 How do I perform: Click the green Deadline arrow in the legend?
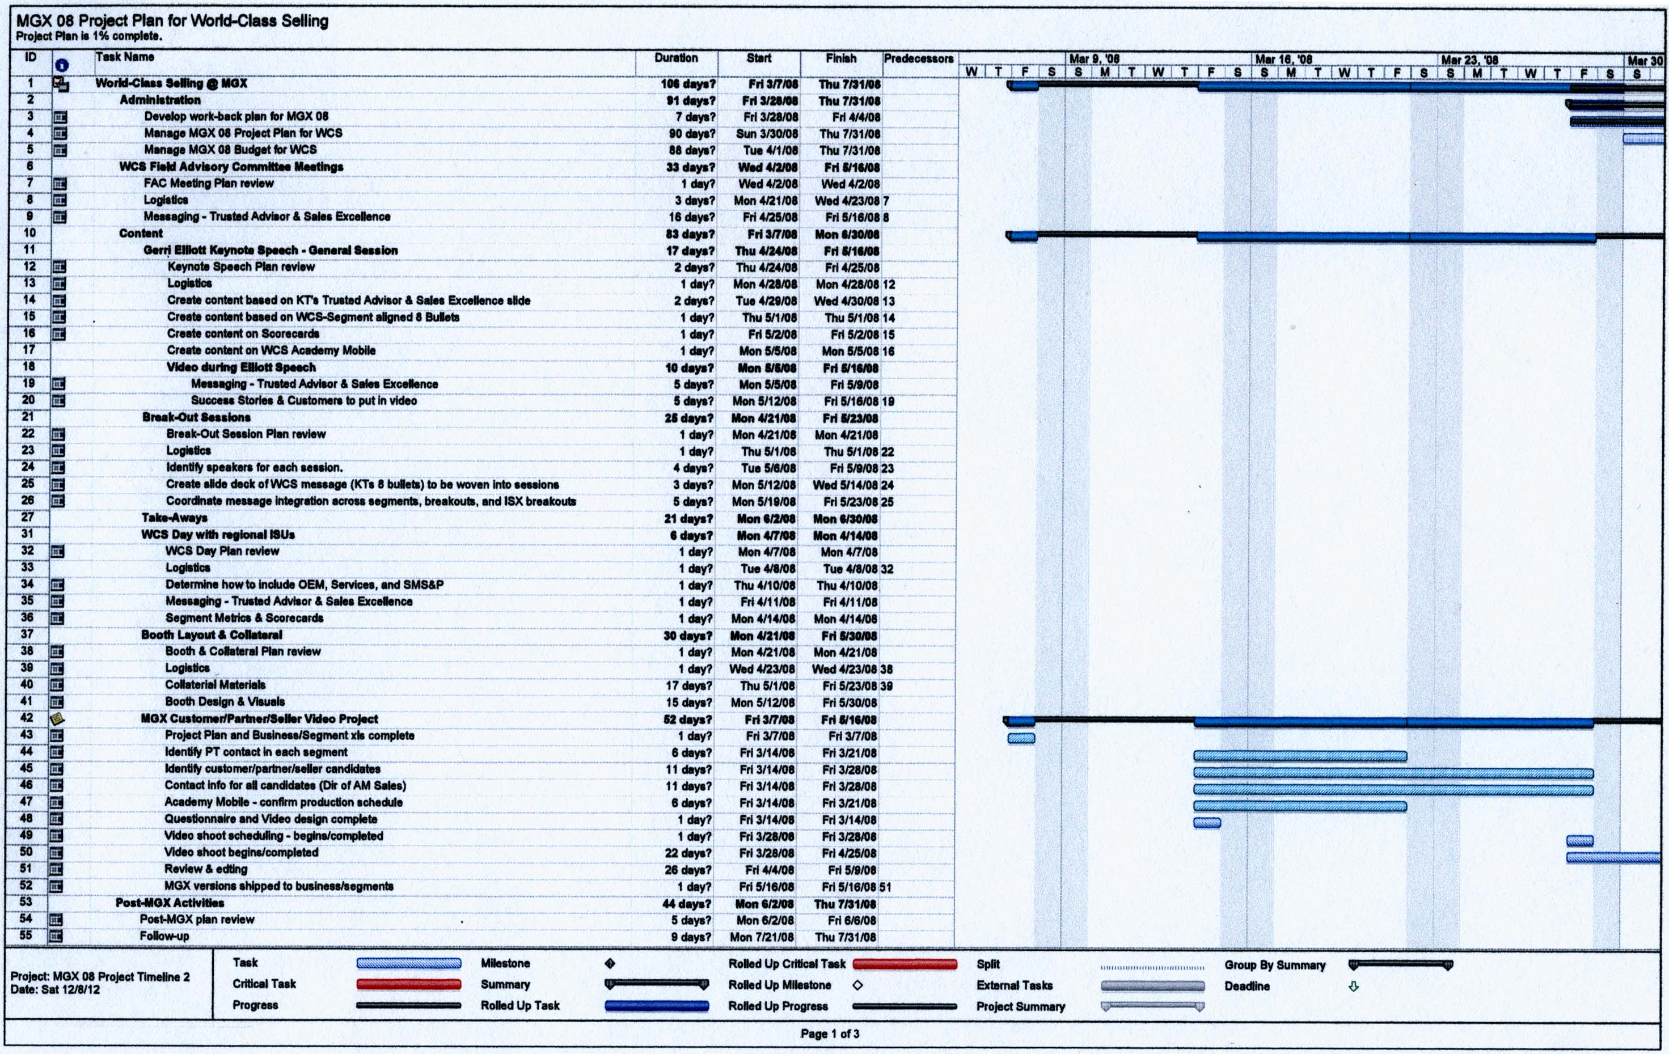(x=1354, y=986)
